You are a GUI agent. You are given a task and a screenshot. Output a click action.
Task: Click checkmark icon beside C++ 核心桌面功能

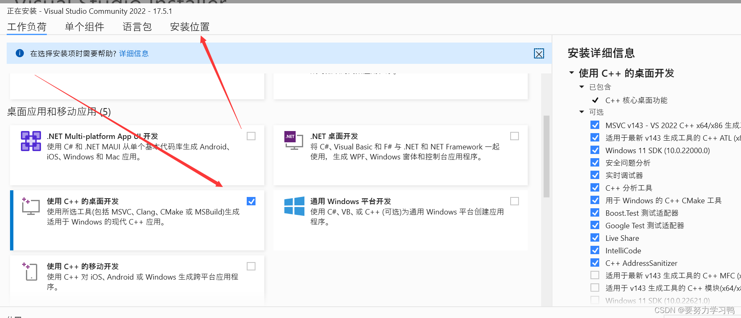[x=595, y=100]
